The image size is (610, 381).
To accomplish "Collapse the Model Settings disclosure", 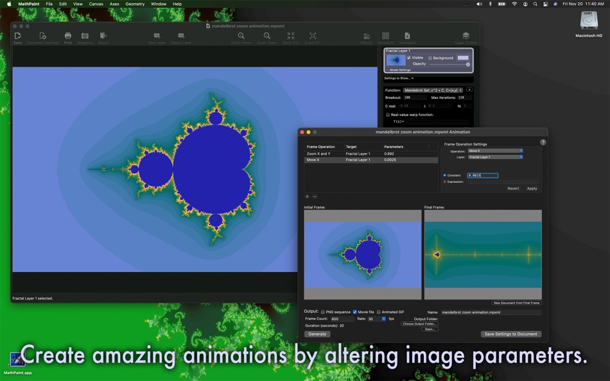I will [x=387, y=70].
